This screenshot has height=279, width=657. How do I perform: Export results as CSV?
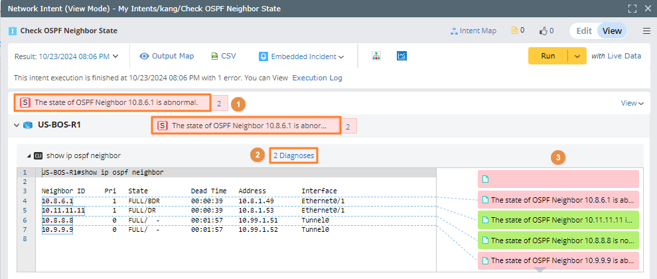tap(223, 56)
